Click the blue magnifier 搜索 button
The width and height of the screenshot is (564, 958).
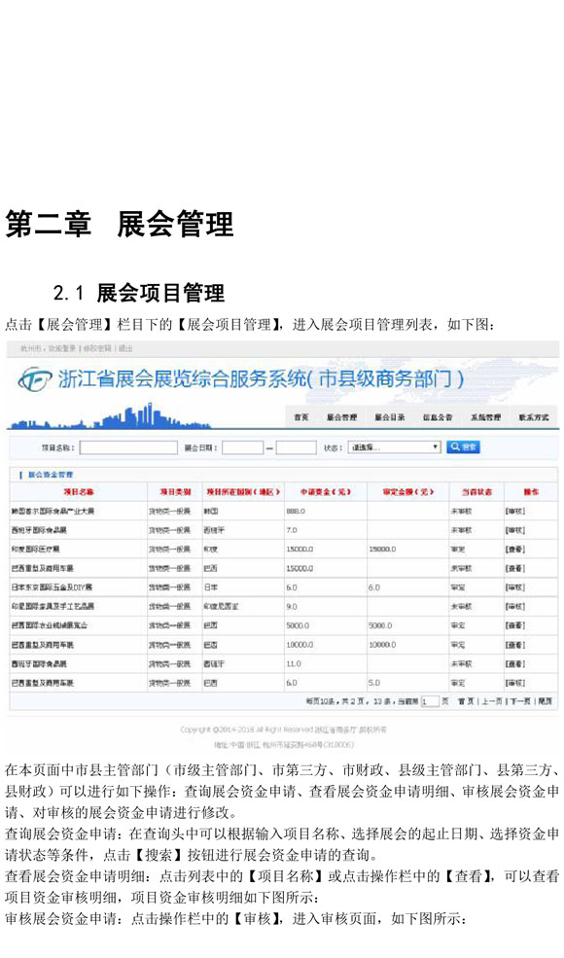tap(463, 447)
